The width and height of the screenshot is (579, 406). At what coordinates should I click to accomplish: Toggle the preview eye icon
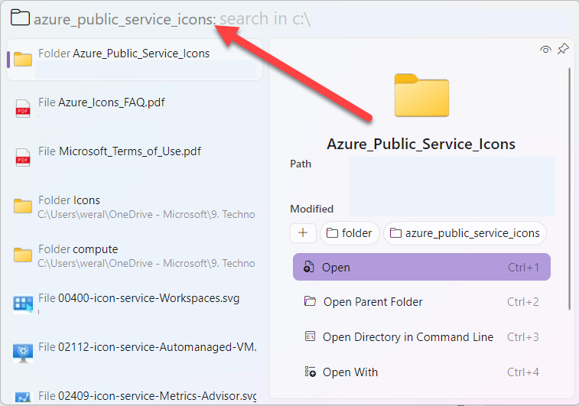click(545, 49)
